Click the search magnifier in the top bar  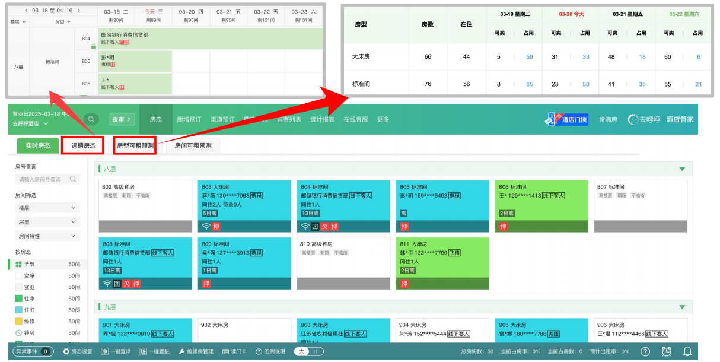pyautogui.click(x=90, y=119)
